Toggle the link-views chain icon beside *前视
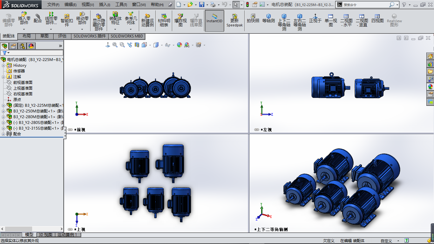 [70, 130]
